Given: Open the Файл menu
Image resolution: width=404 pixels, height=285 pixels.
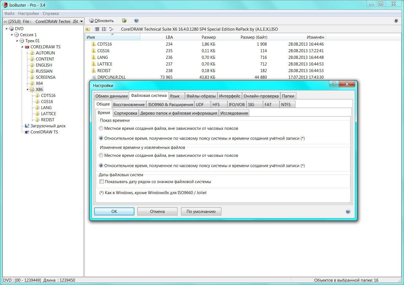Looking at the screenshot, I should pyautogui.click(x=9, y=14).
